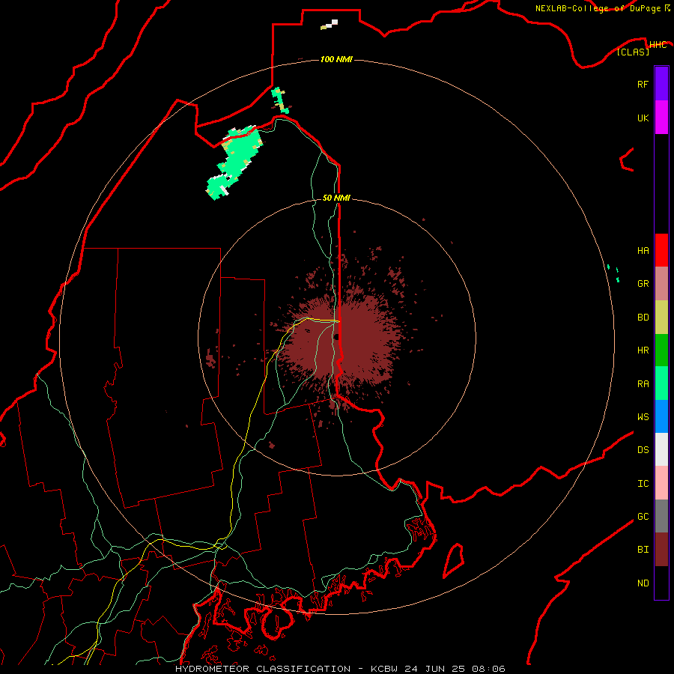Screen dimensions: 674x674
Task: Click the WS blue legend swatch
Action: pyautogui.click(x=661, y=416)
